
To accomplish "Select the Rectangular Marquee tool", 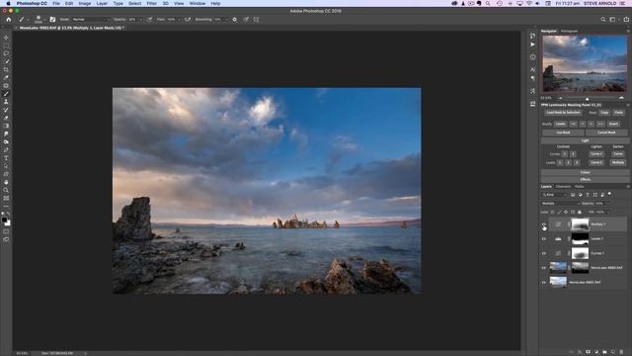I will pos(6,45).
